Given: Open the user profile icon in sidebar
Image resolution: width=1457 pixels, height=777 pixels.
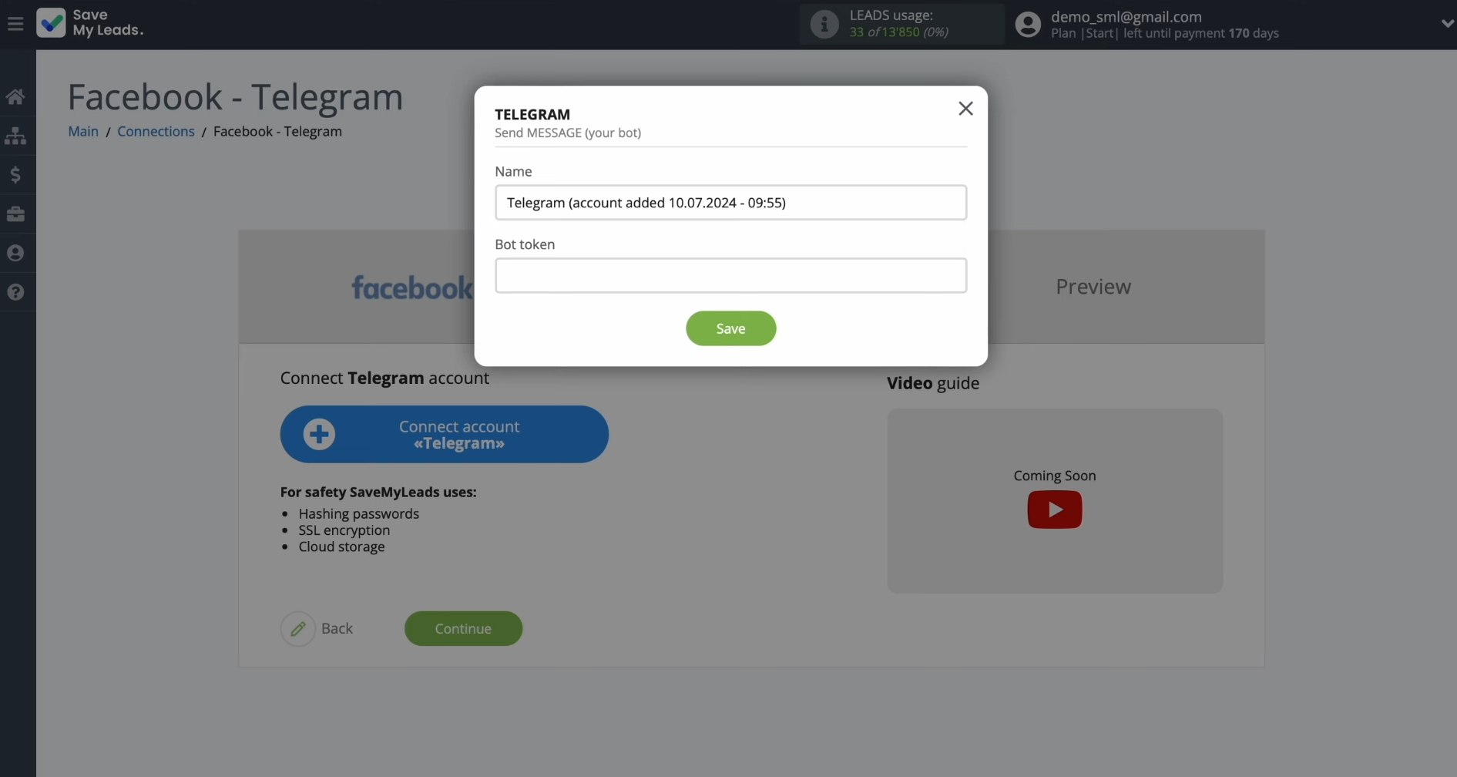Looking at the screenshot, I should tap(15, 253).
